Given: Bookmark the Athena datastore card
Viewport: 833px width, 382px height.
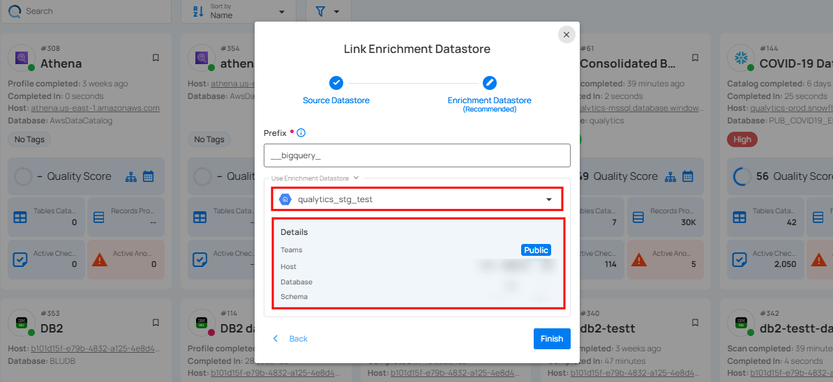Looking at the screenshot, I should tap(156, 57).
